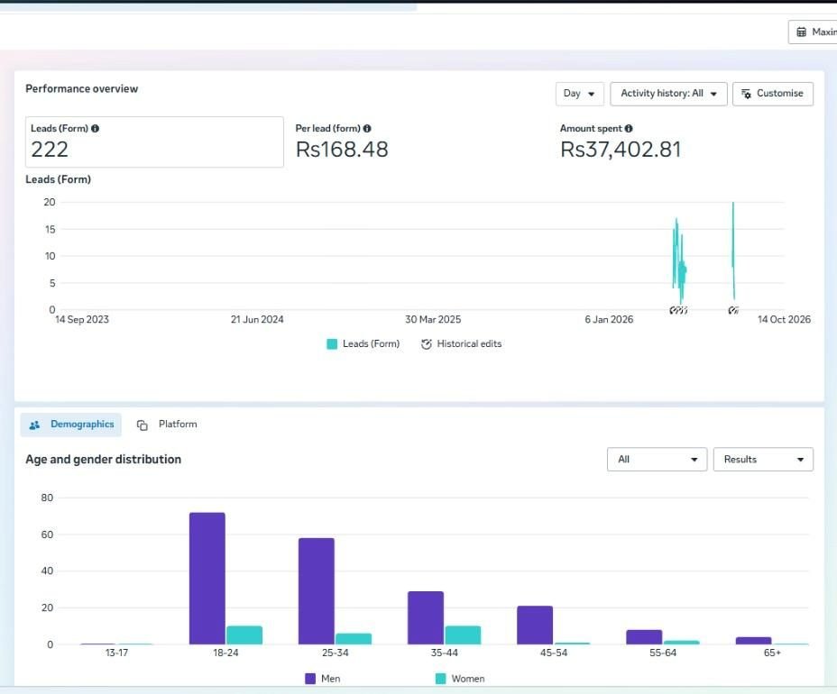The width and height of the screenshot is (837, 694).
Task: Click the Demographics people icon
Action: click(x=34, y=425)
